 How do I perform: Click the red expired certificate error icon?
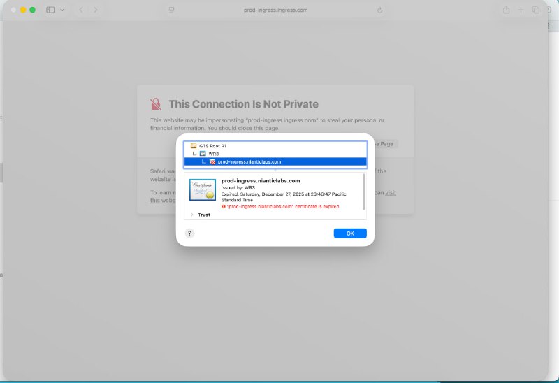(x=224, y=207)
